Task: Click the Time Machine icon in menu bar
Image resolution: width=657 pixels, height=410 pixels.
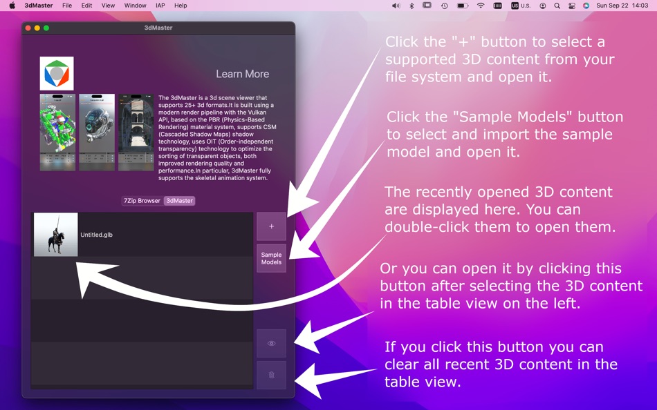Action: point(445,6)
